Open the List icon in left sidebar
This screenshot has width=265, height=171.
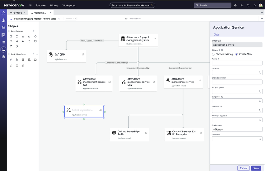pyautogui.click(x=4, y=42)
